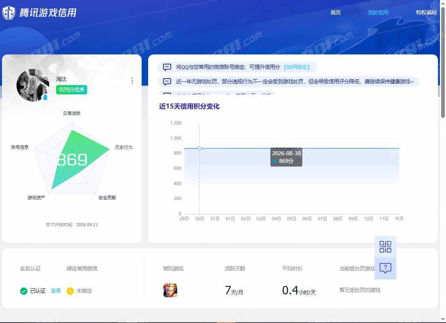446x323 pixels.
Task: Click the 安全贡献 radar label
Action: tap(107, 198)
